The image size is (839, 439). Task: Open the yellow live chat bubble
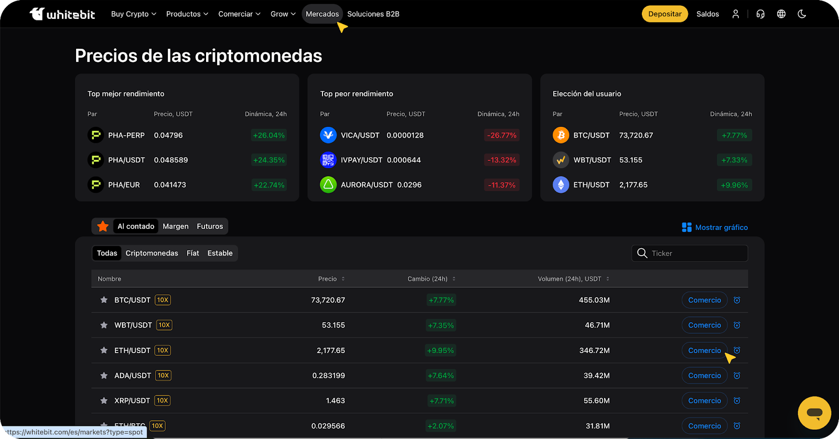tap(814, 413)
